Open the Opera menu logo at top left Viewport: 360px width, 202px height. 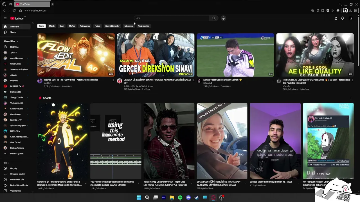[4, 4]
